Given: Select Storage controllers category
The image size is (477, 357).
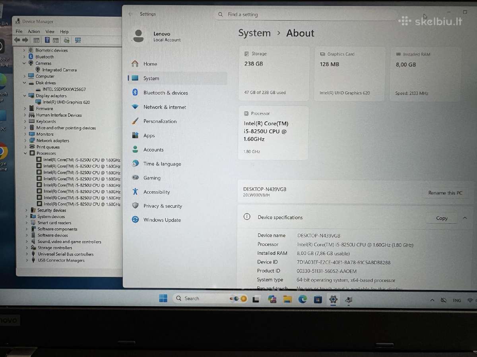Looking at the screenshot, I should (55, 248).
